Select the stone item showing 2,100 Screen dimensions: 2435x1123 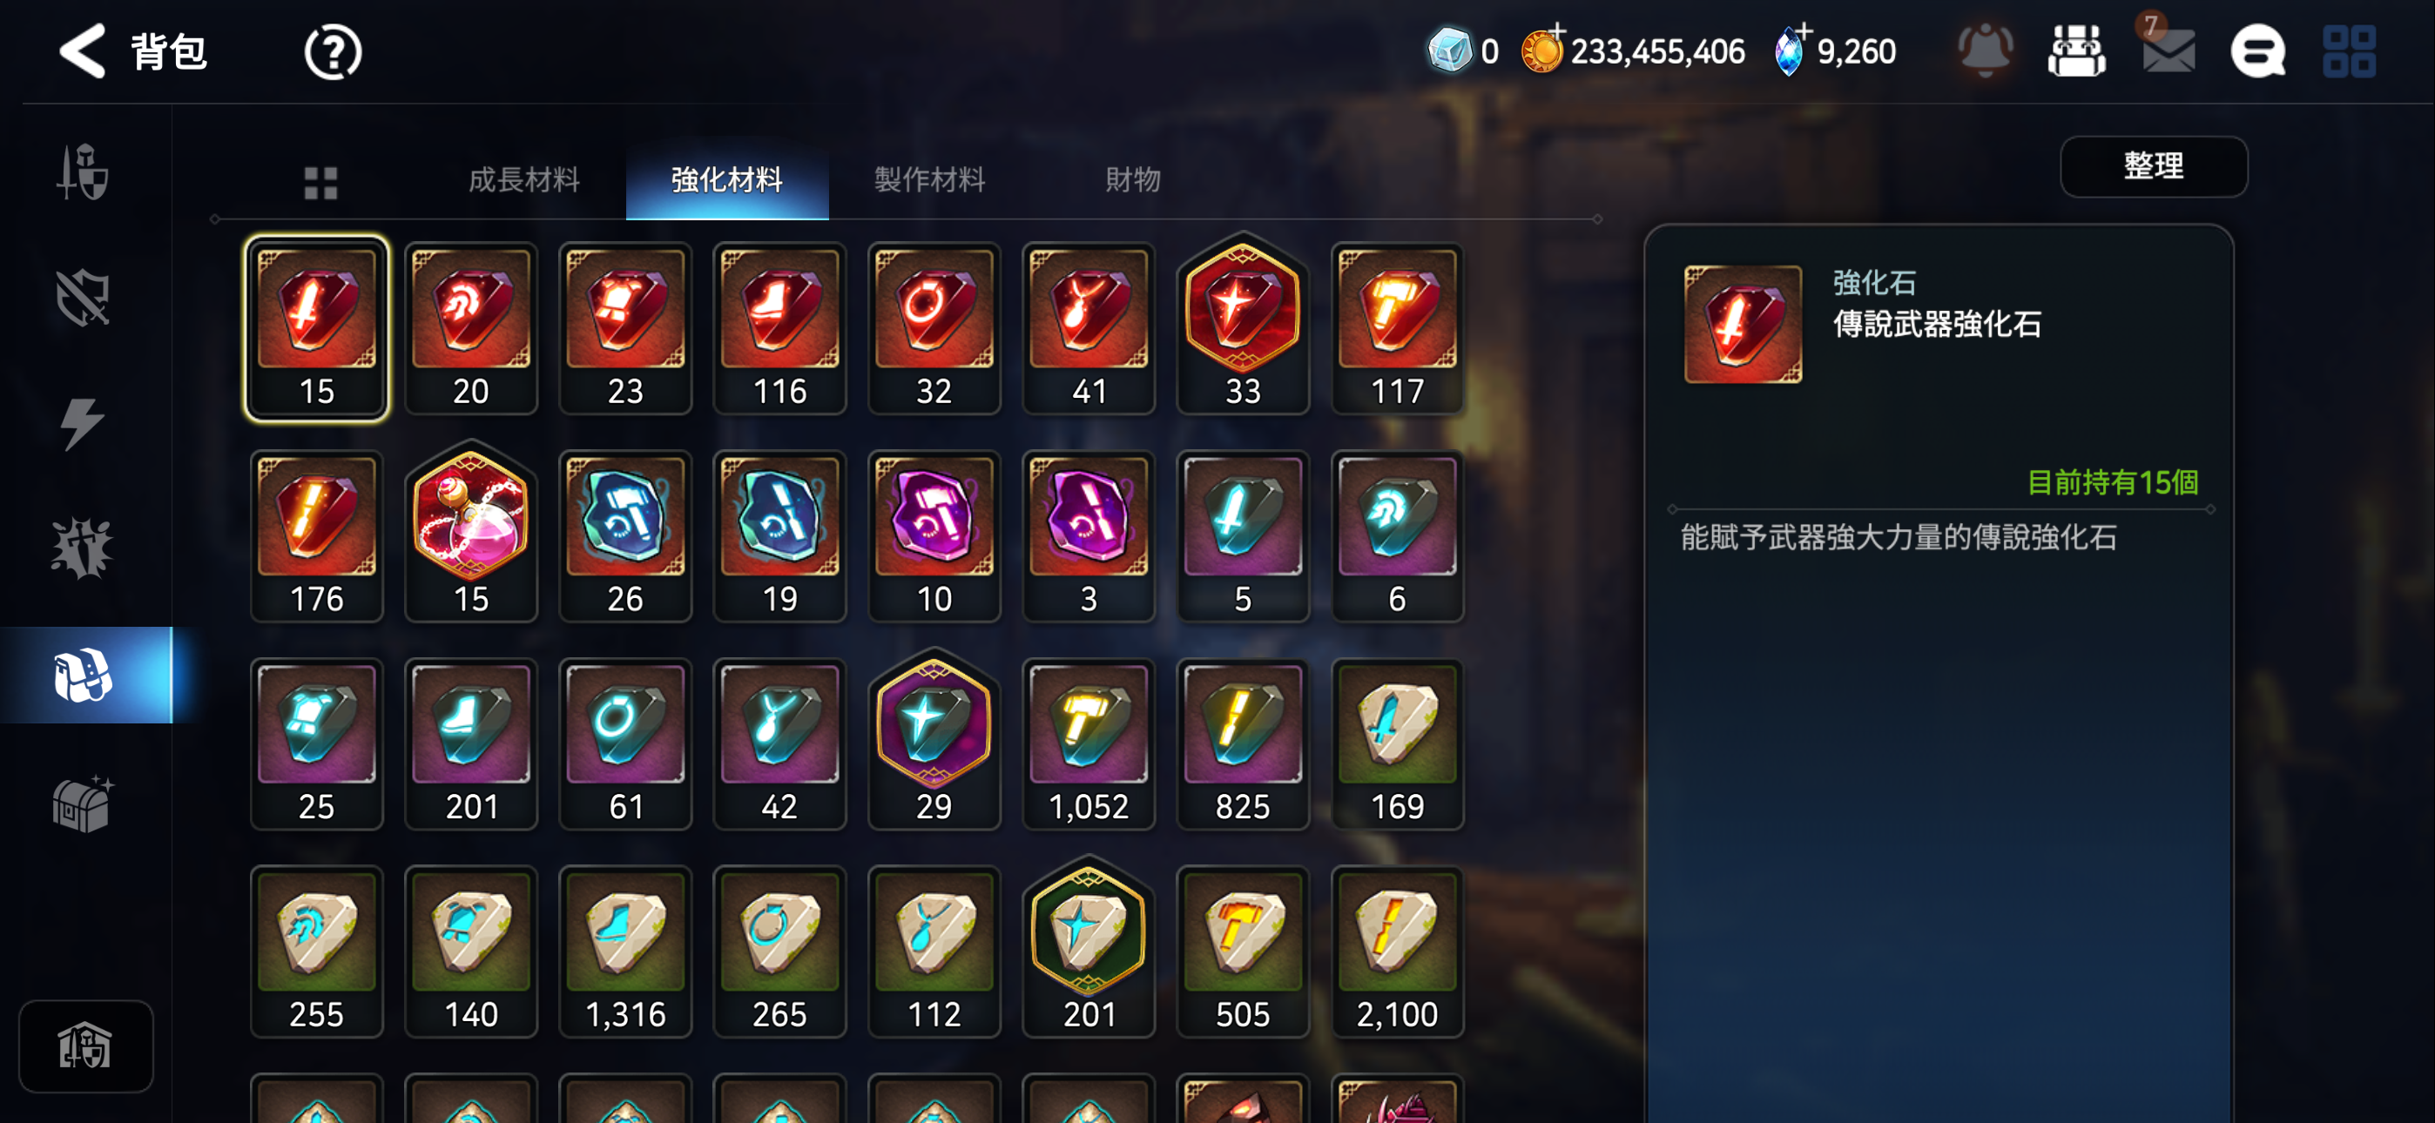(x=1396, y=952)
